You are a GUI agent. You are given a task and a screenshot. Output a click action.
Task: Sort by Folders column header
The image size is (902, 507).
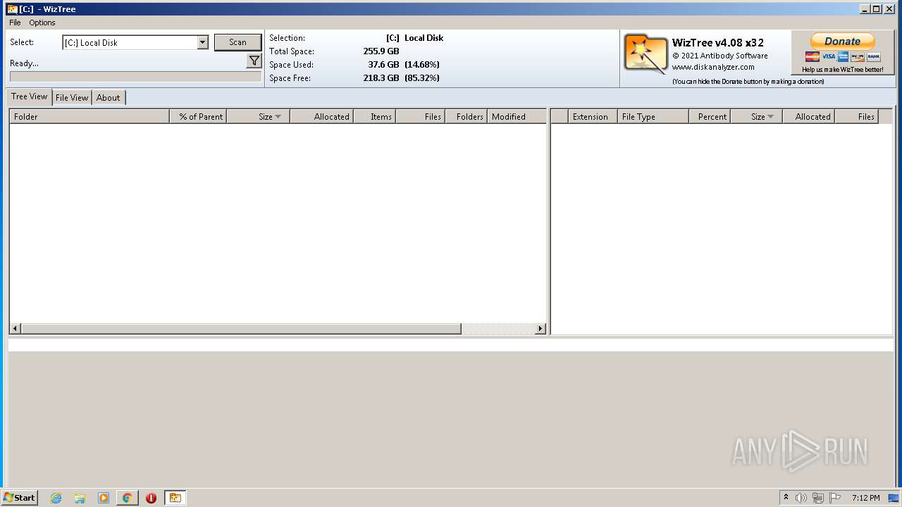pos(466,116)
